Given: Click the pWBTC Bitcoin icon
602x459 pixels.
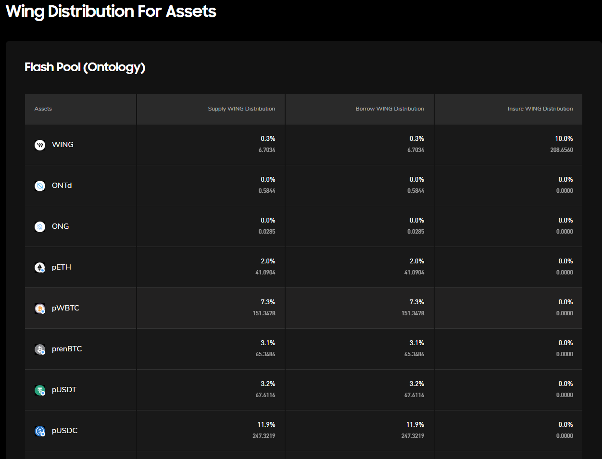Looking at the screenshot, I should [x=40, y=308].
